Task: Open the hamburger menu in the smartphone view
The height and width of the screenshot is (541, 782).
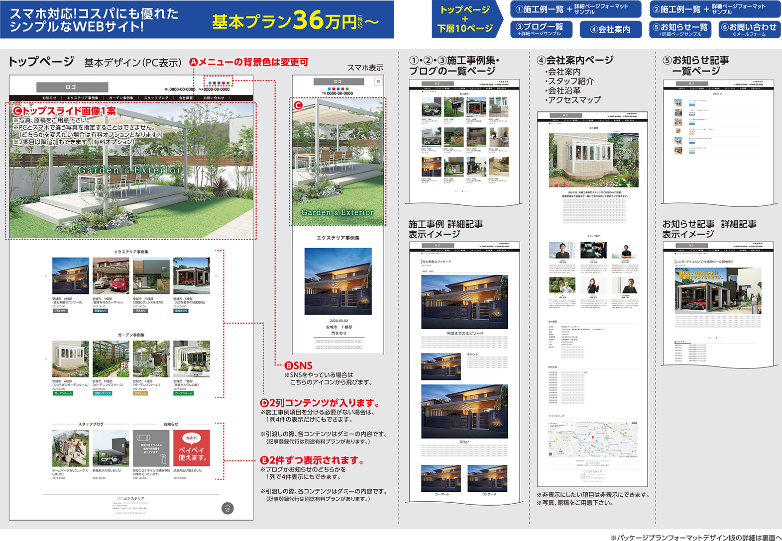Action: tap(378, 82)
